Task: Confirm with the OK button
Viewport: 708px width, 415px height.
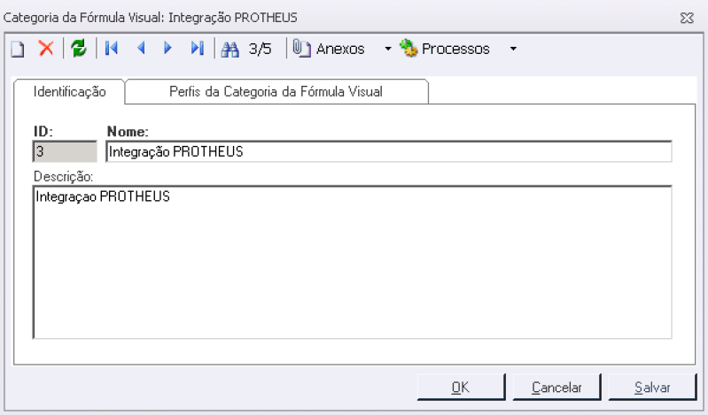Action: click(461, 387)
